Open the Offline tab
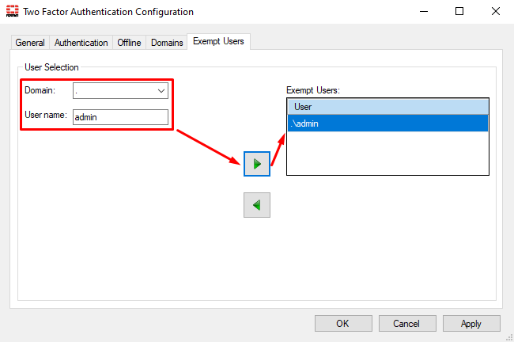This screenshot has height=342, width=514. coord(129,43)
